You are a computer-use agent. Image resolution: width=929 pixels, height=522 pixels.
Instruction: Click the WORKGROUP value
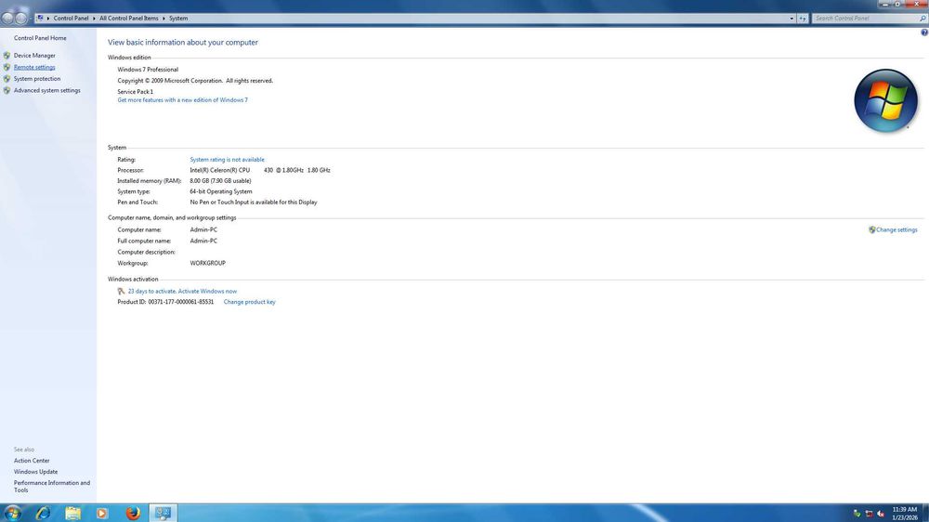point(207,263)
